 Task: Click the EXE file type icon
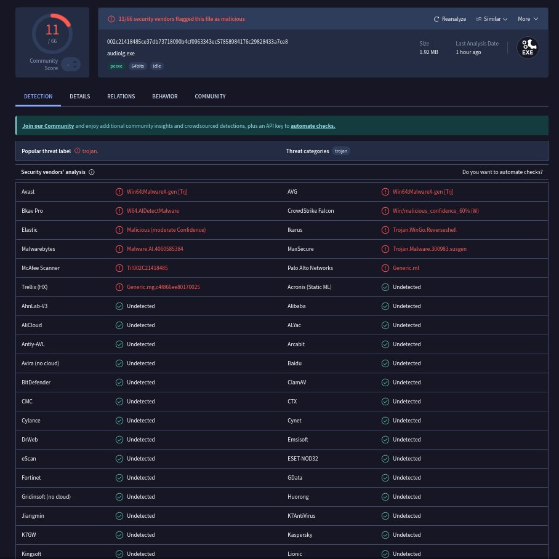coord(528,48)
